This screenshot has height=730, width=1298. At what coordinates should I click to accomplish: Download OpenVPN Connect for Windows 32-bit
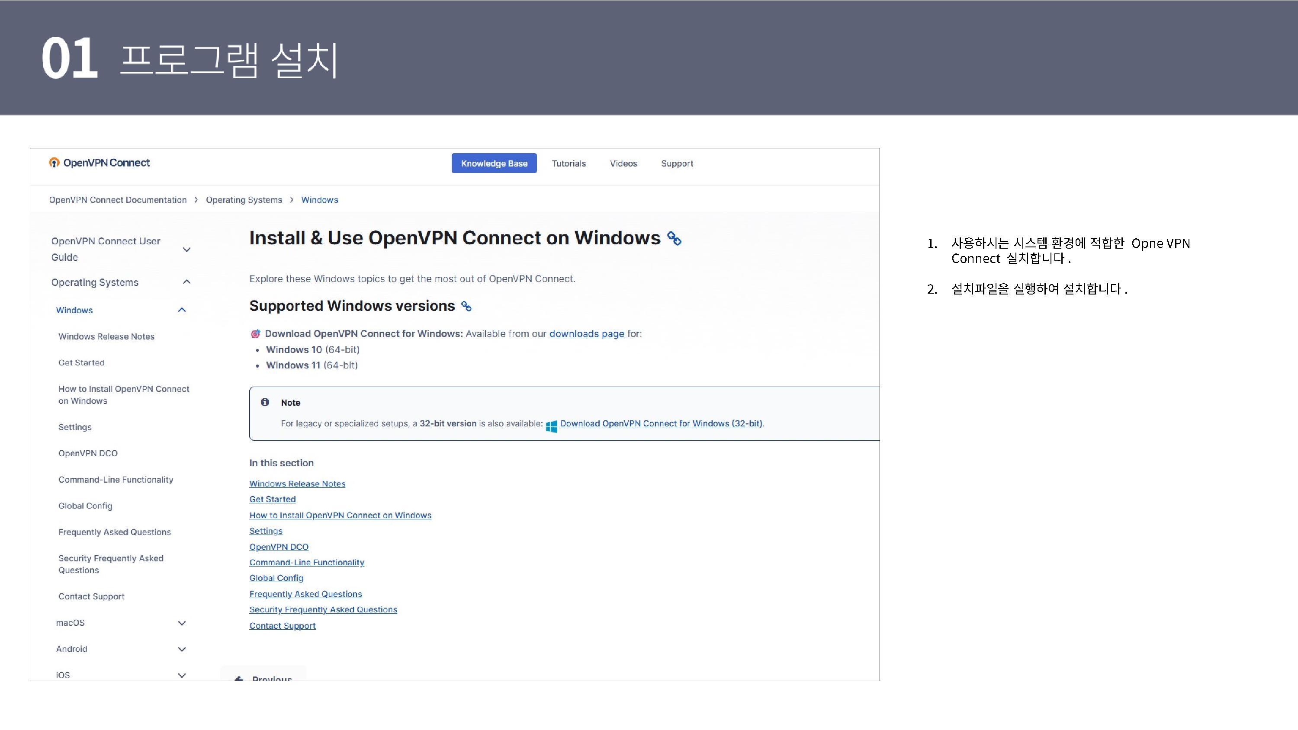pyautogui.click(x=661, y=424)
